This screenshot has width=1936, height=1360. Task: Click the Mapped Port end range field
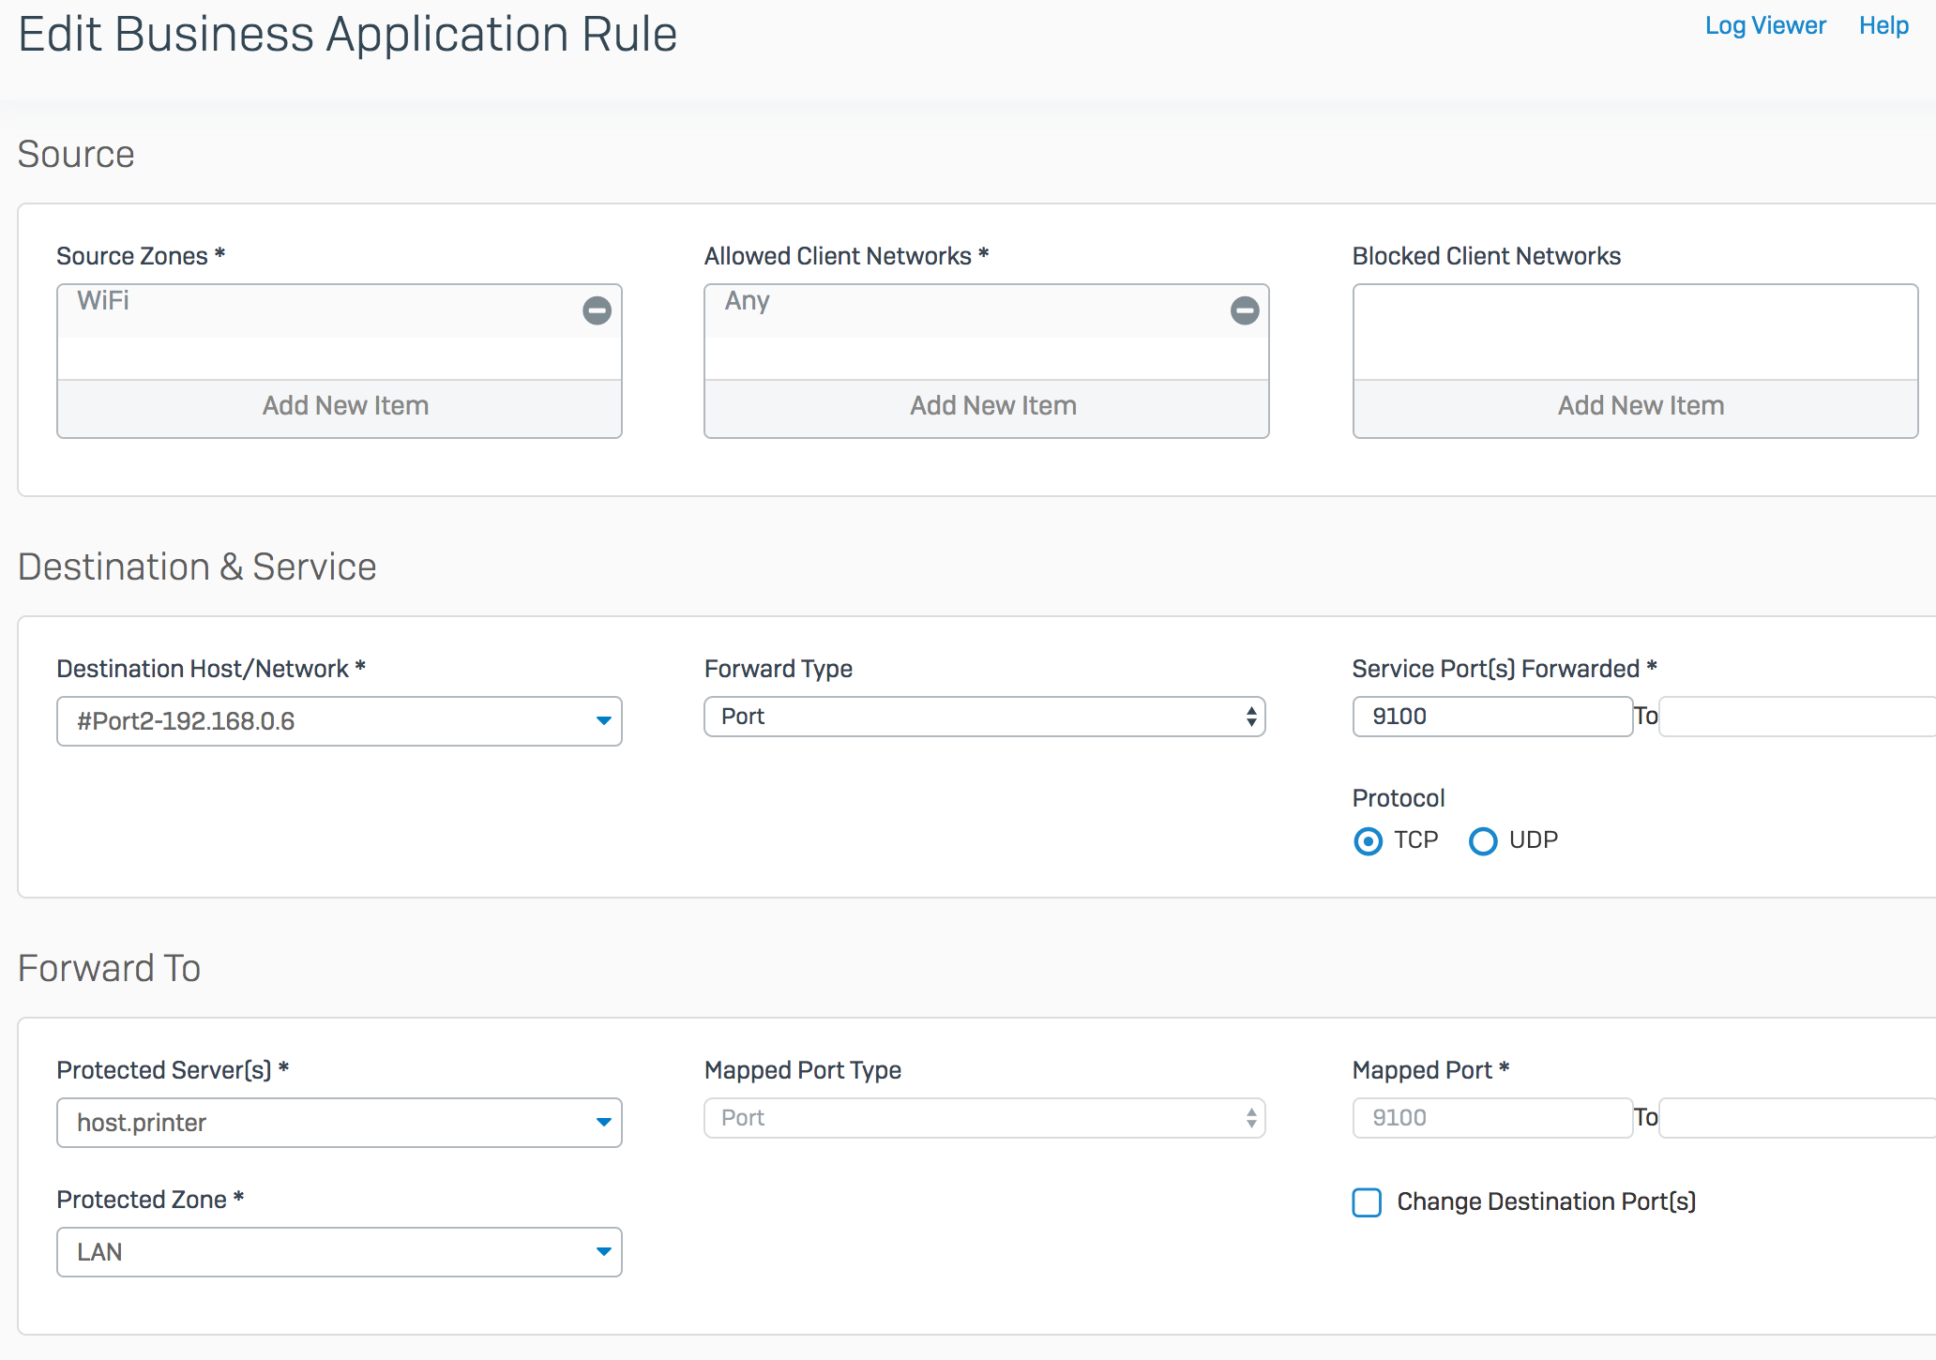(1796, 1118)
